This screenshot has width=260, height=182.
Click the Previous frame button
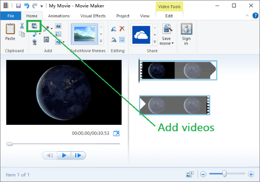pos(50,155)
